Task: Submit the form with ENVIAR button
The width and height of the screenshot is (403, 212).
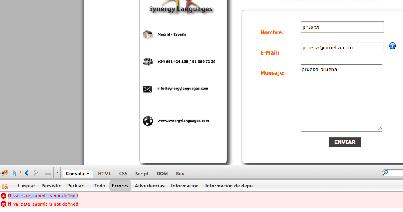Action: pyautogui.click(x=345, y=142)
